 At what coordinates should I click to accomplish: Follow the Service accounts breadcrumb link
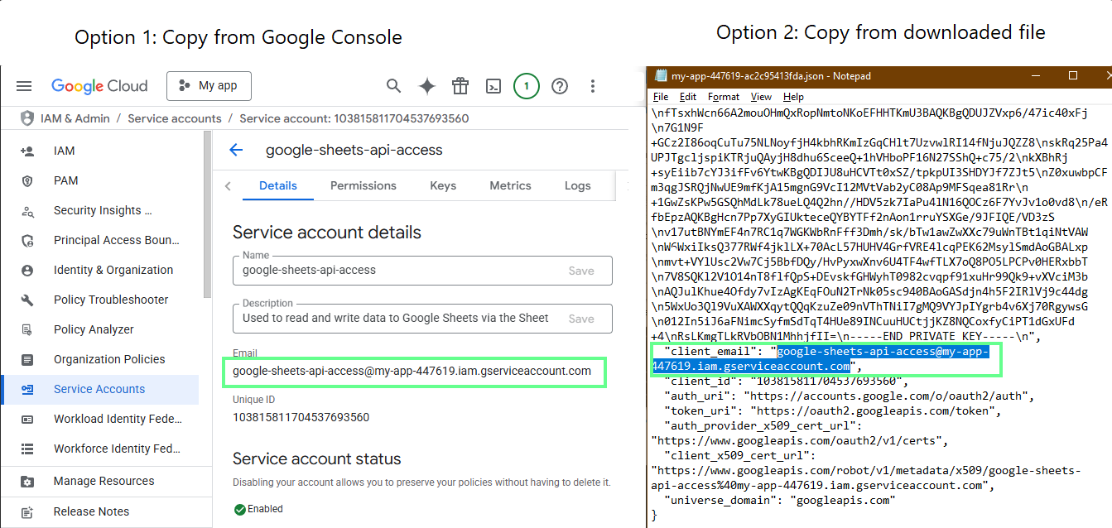(174, 118)
